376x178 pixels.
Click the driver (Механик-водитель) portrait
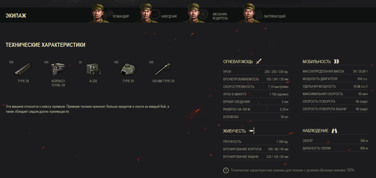pos(194,13)
